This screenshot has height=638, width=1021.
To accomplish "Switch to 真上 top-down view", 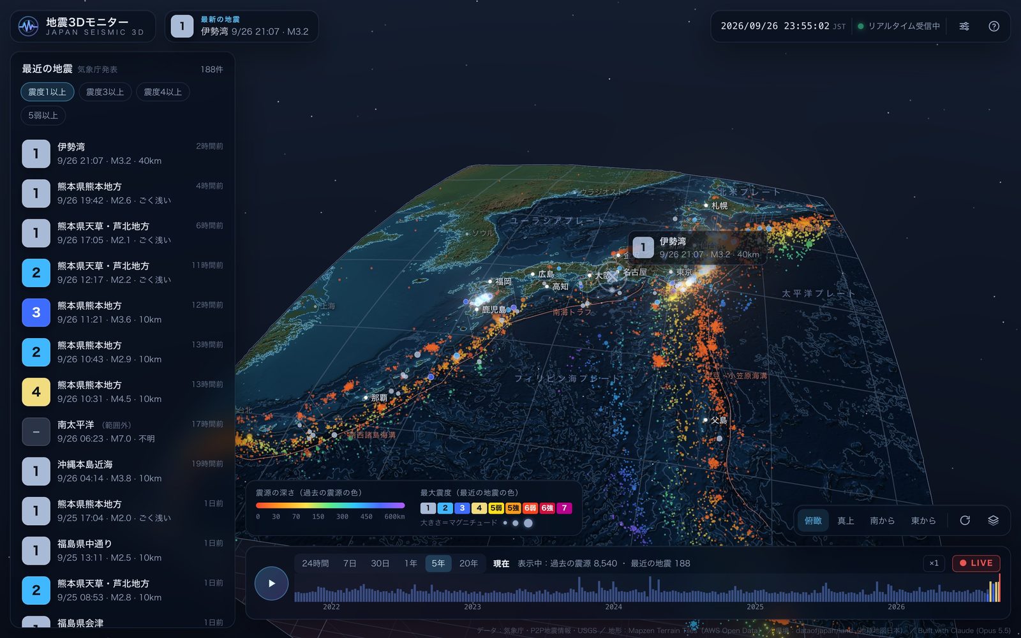I will (846, 521).
